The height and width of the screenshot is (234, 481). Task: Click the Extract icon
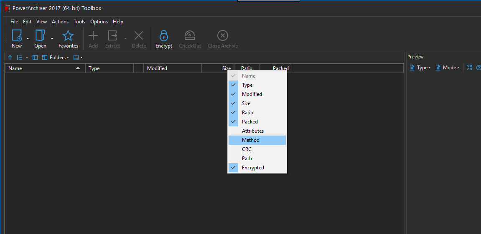(x=112, y=35)
